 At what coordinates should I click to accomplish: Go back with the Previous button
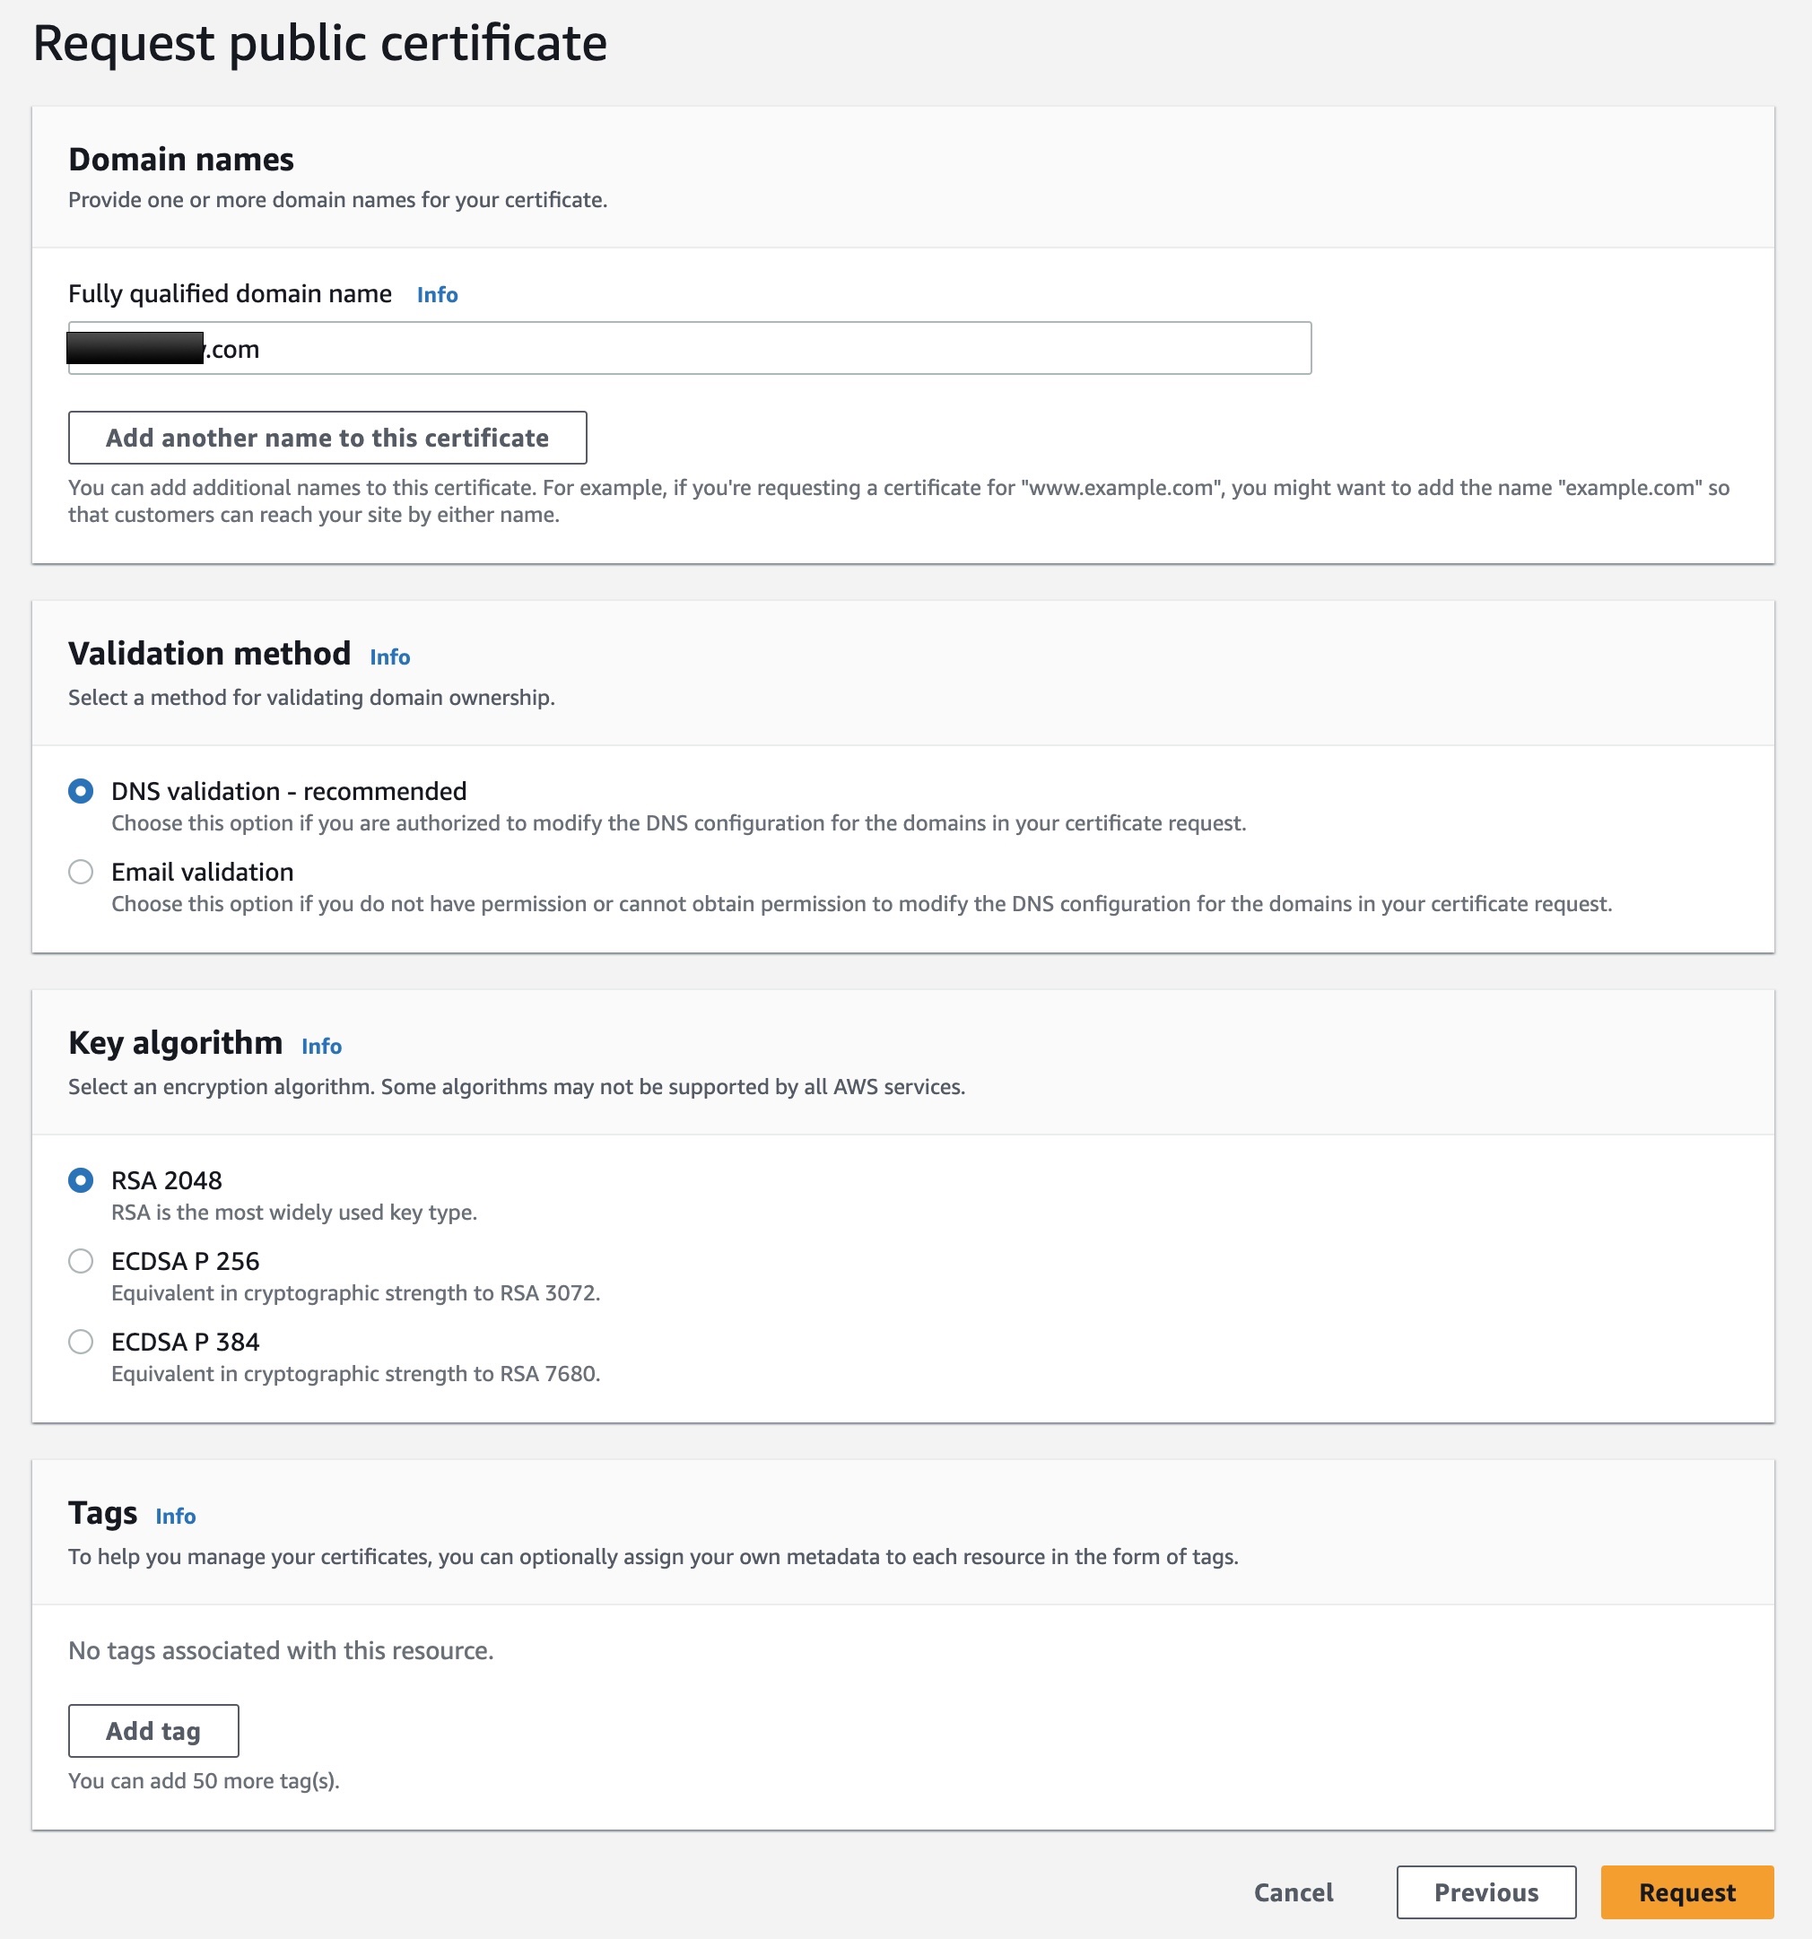coord(1486,1893)
